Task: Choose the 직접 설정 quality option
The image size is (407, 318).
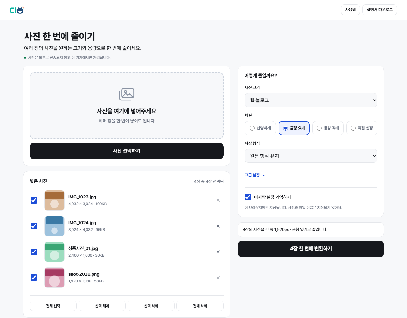Action: pos(362,128)
